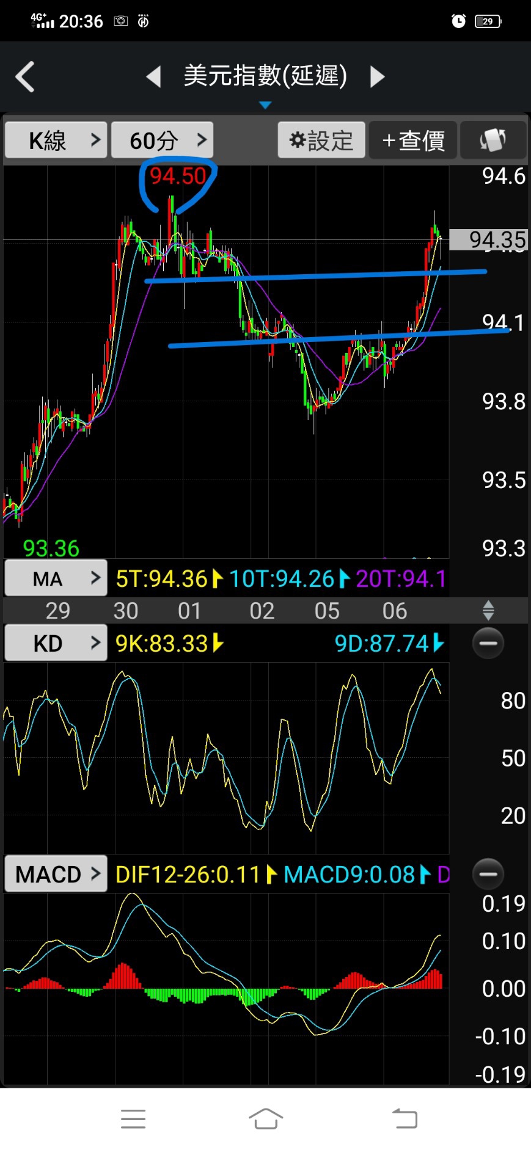Screen dimensions: 531x1150
Task: Go to next instrument with right triangle
Action: tap(377, 77)
